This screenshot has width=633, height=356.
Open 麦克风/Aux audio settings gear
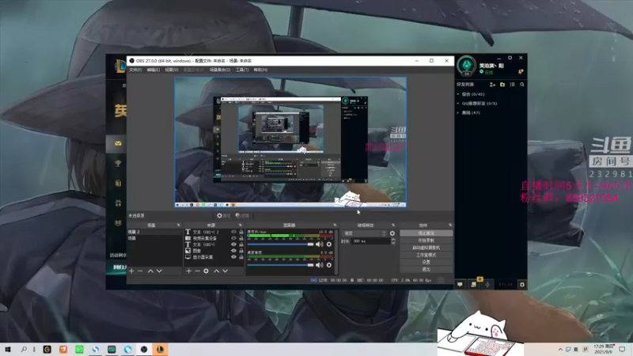point(329,244)
